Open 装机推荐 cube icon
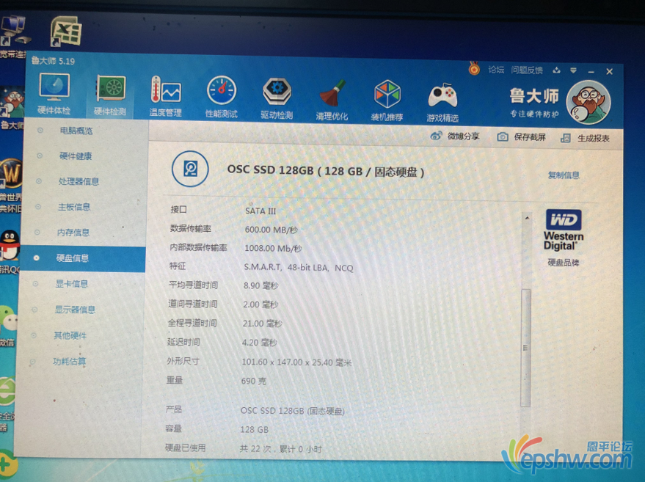The width and height of the screenshot is (645, 482). 387,101
